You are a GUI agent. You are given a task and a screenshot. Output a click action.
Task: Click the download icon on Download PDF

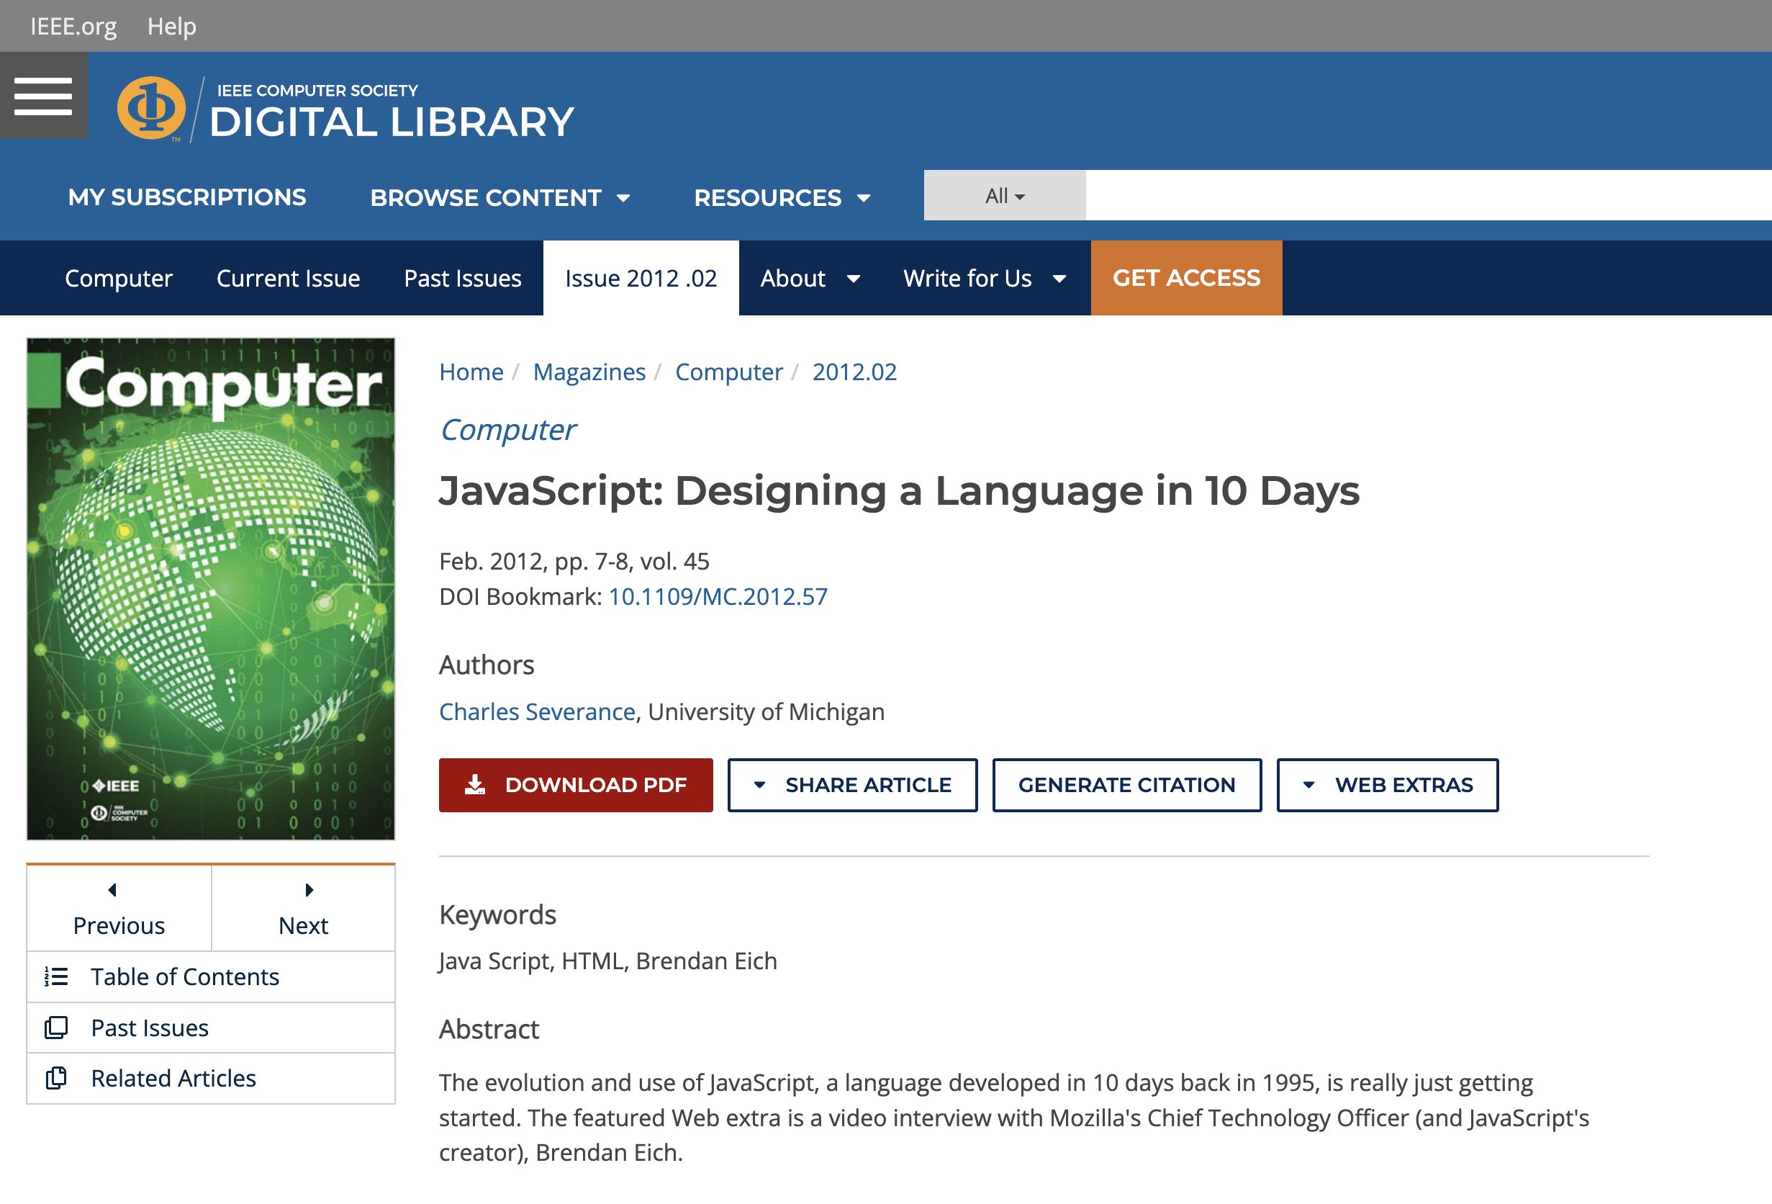click(475, 784)
